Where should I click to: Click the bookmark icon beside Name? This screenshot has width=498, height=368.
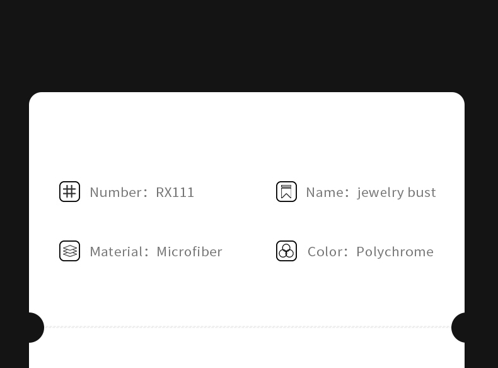pos(286,191)
